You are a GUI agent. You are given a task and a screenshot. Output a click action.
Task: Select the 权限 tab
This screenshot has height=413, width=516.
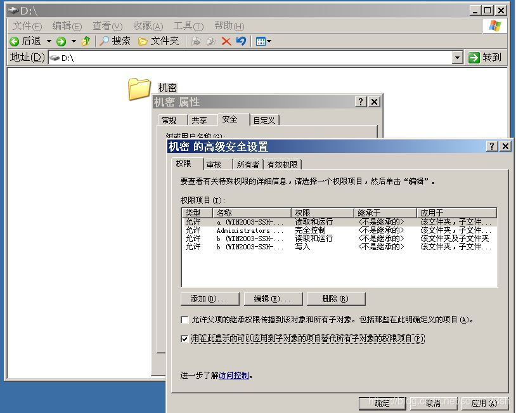[x=187, y=164]
